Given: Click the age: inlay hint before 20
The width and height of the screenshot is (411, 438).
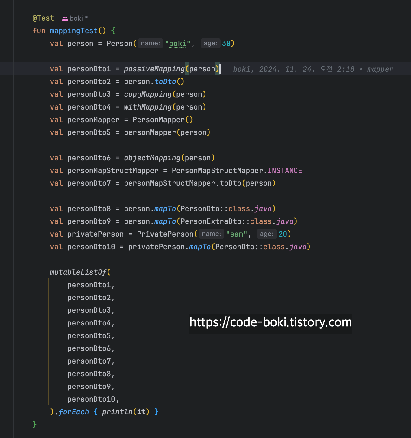Looking at the screenshot, I should pyautogui.click(x=267, y=234).
